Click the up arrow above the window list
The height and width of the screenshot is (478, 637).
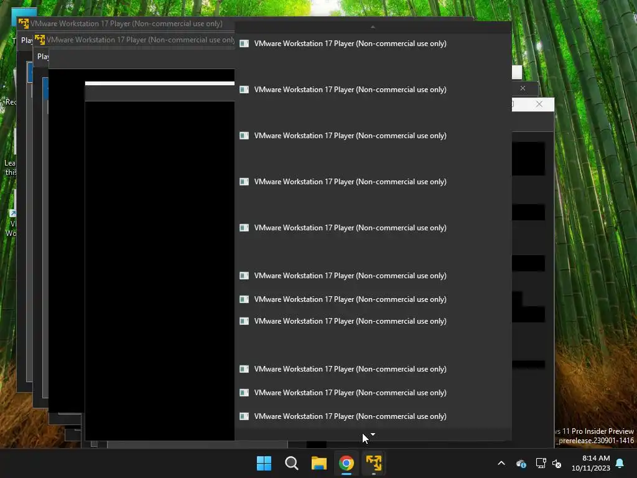pyautogui.click(x=373, y=27)
